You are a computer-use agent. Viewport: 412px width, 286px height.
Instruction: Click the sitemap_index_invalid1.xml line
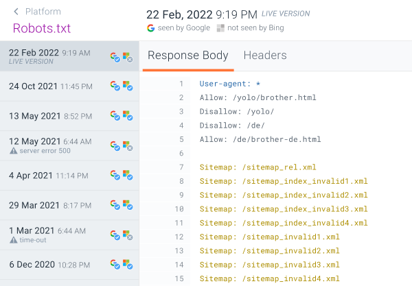(x=284, y=181)
